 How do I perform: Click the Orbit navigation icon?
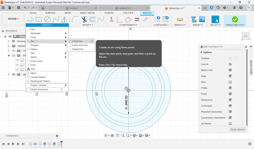pyautogui.click(x=106, y=135)
